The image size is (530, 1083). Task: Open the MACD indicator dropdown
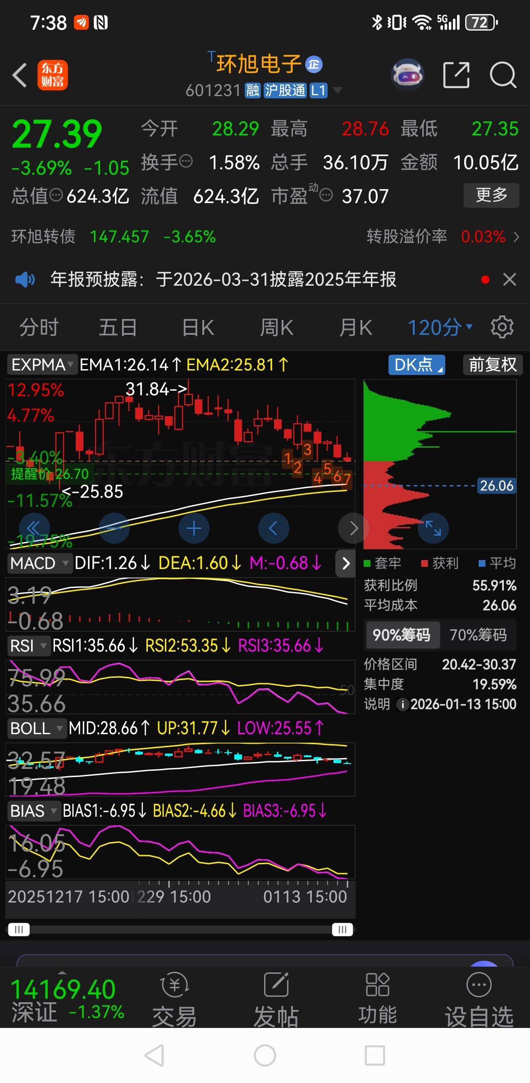click(x=40, y=563)
